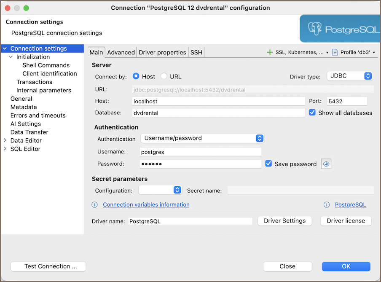Expand the SQL Editor tree node

[5, 149]
